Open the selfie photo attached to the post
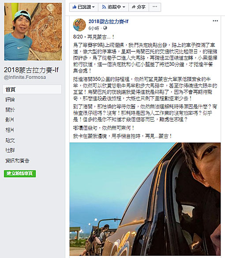225x258 pixels. tap(145, 199)
